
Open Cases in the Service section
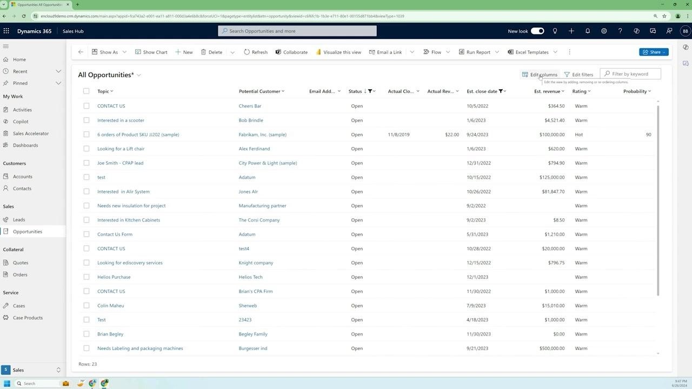[19, 306]
